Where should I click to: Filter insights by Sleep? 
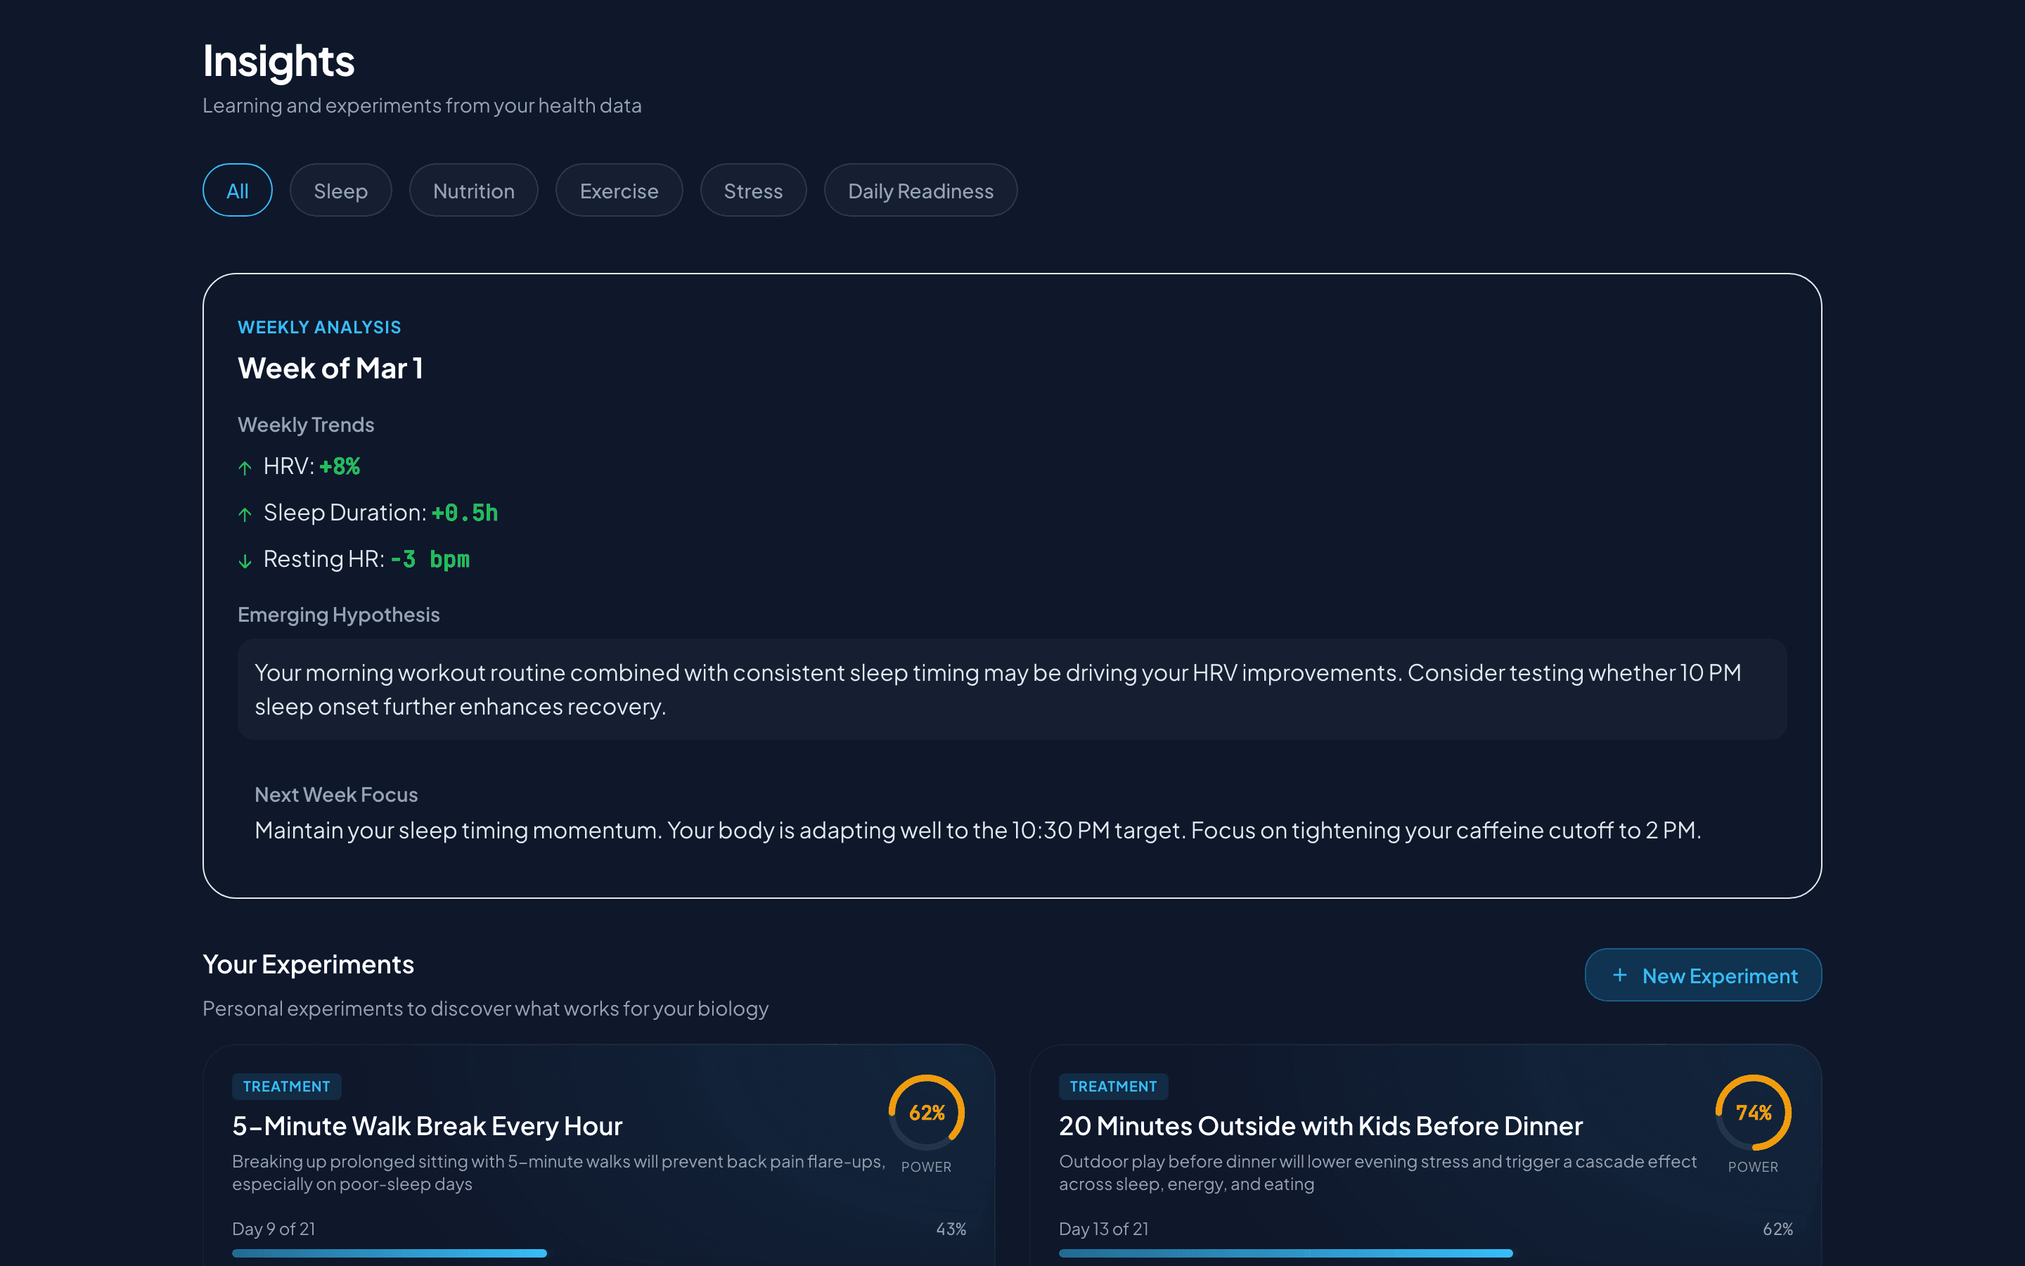pyautogui.click(x=340, y=191)
